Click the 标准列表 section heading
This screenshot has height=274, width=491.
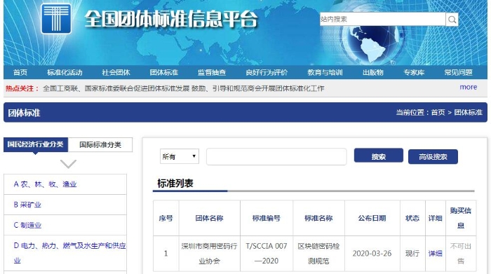(x=175, y=184)
